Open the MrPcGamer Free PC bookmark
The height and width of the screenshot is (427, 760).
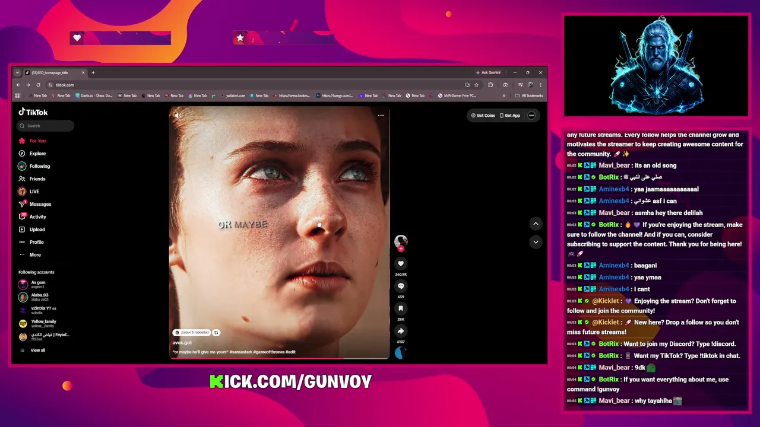[x=457, y=95]
